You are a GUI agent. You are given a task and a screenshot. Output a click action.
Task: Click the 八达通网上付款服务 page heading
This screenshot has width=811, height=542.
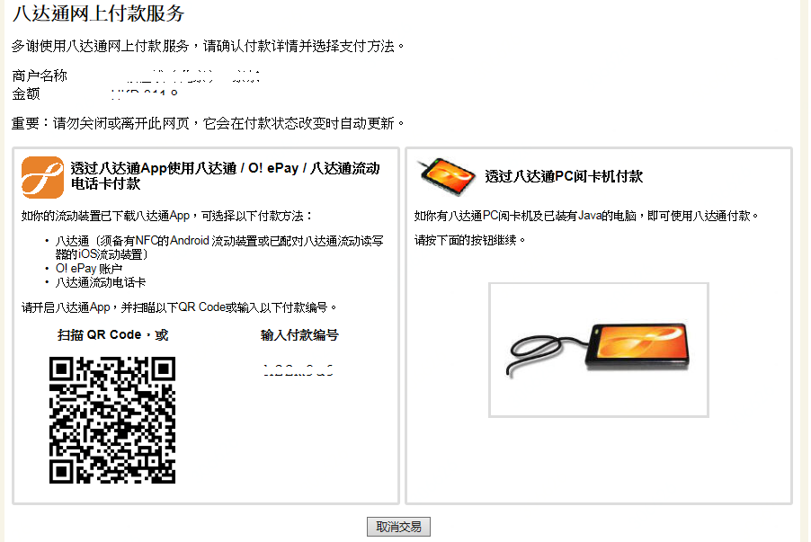tap(98, 13)
